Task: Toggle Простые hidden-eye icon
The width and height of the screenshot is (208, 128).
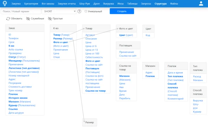Action: [50, 19]
